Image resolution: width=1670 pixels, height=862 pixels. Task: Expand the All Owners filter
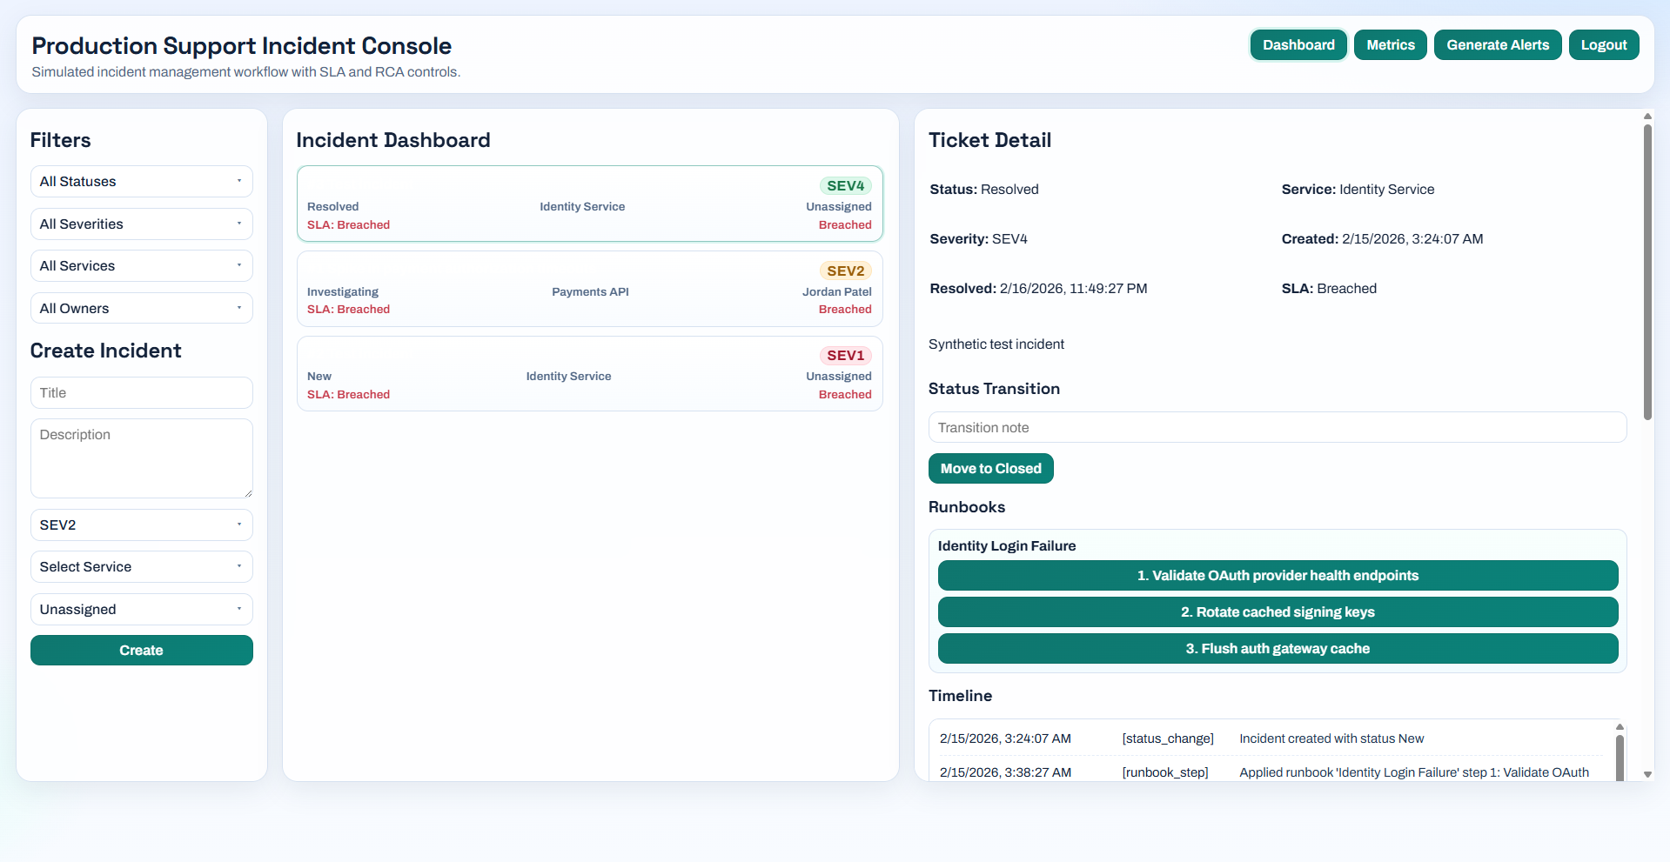[141, 308]
